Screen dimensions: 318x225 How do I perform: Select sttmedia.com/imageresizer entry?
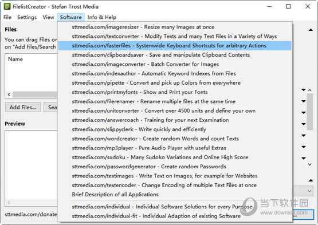tap(175, 27)
